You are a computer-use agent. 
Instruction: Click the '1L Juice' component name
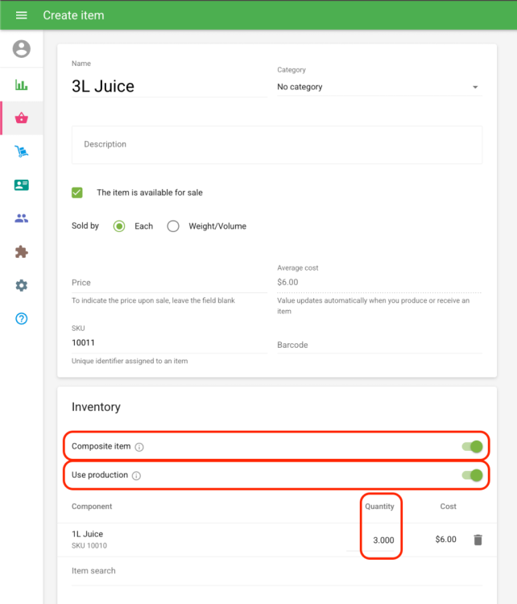tap(87, 534)
